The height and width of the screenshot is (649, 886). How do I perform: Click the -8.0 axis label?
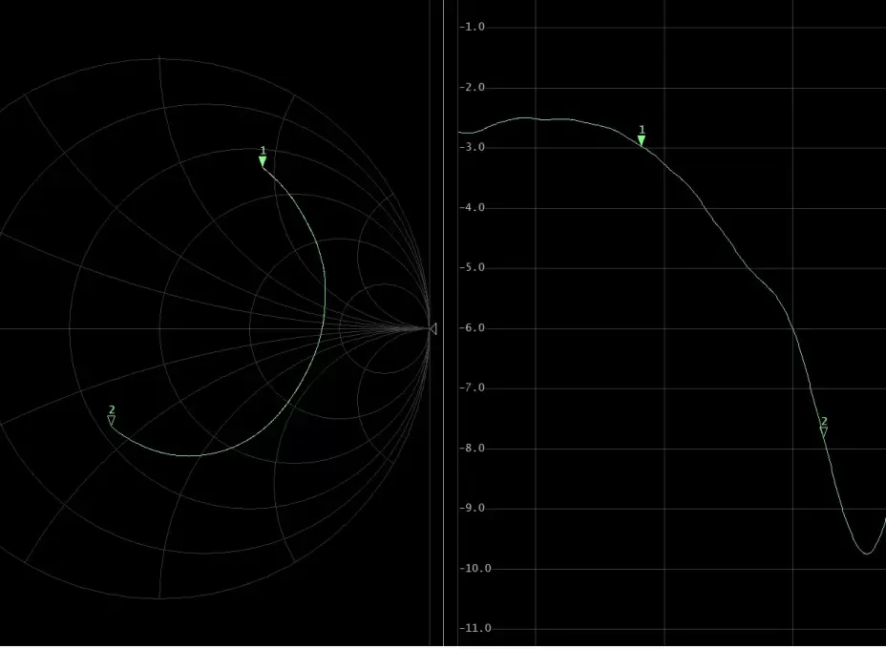click(x=472, y=449)
